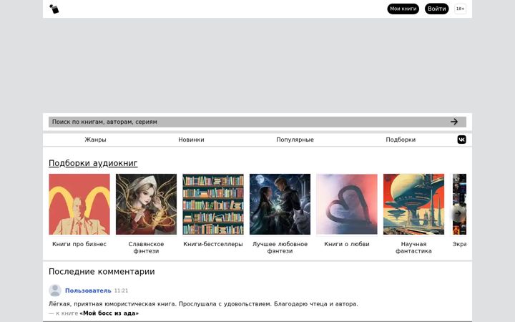Open Мои книги button
The height and width of the screenshot is (322, 515).
403,9
